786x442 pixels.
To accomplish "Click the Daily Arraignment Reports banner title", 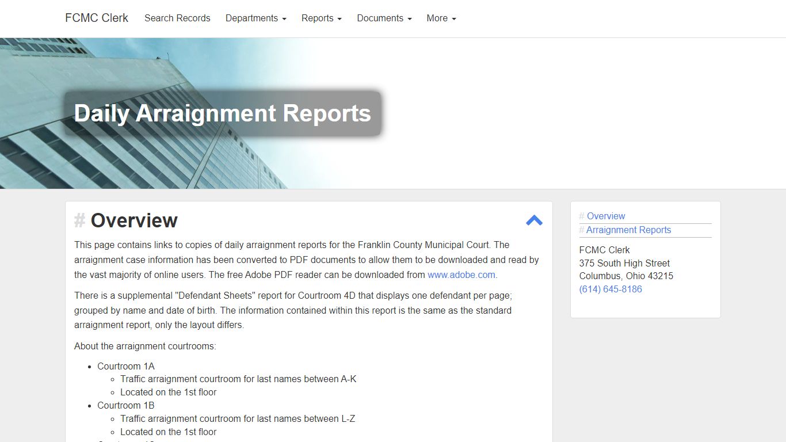I will (x=223, y=113).
